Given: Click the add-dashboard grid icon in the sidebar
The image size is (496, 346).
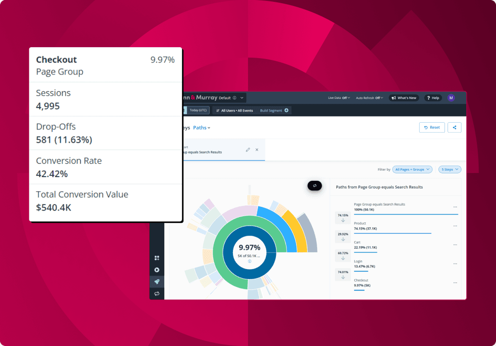Looking at the screenshot, I should point(157,258).
